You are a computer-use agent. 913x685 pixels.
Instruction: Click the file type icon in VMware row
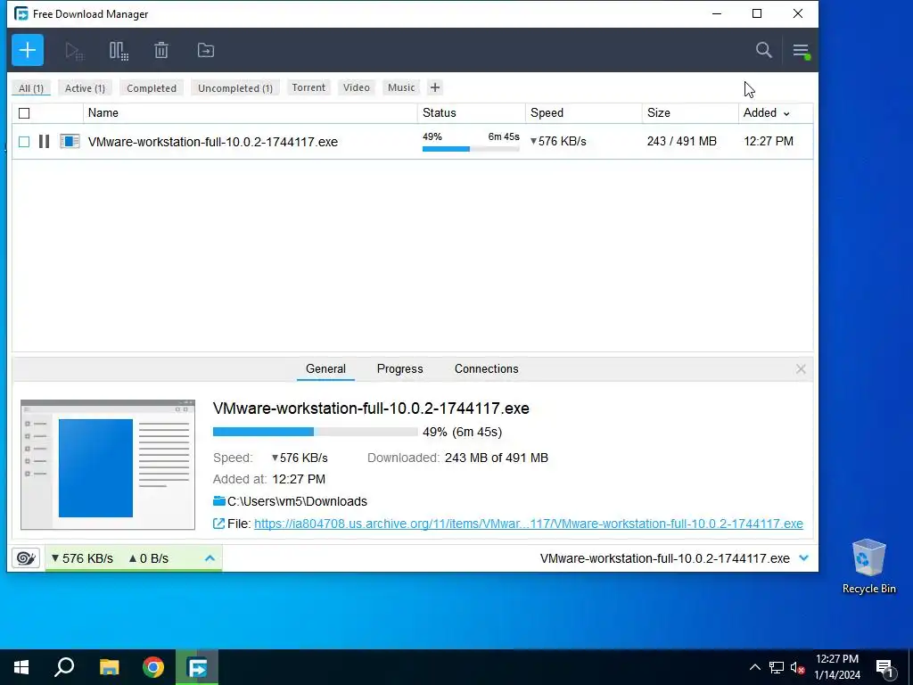[x=70, y=142]
